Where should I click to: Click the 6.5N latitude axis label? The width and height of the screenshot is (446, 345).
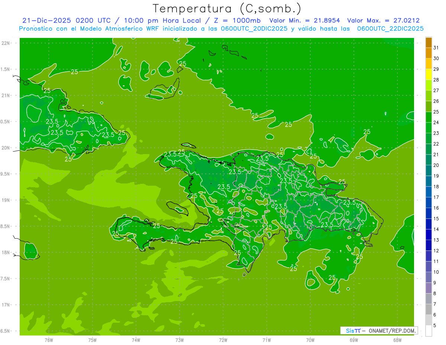pos(6,331)
